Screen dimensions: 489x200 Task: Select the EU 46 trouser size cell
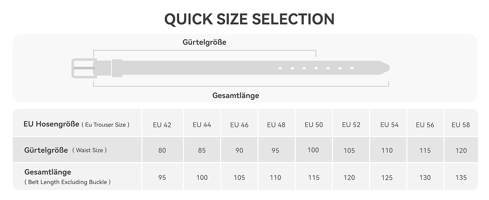click(239, 125)
